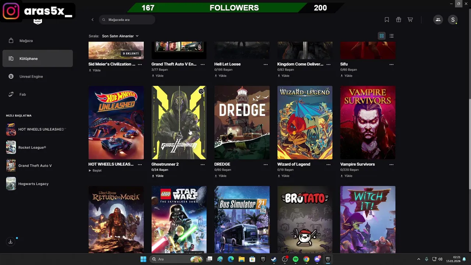The image size is (471, 265).
Task: Switch to grid view
Action: [x=382, y=36]
